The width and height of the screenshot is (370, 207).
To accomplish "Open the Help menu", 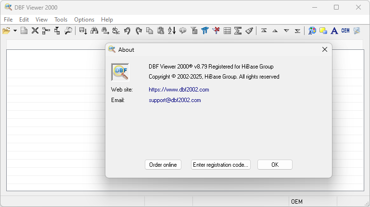I will click(107, 20).
